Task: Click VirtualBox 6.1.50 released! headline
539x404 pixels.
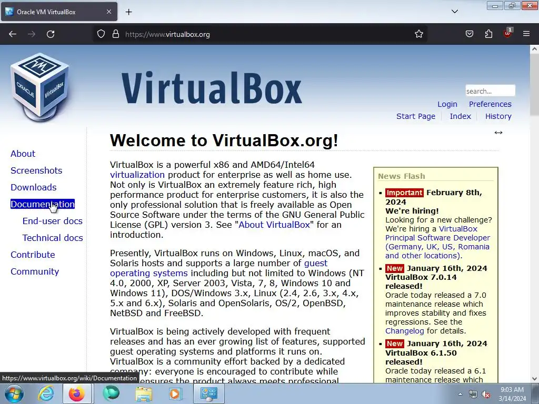Action: pyautogui.click(x=421, y=357)
